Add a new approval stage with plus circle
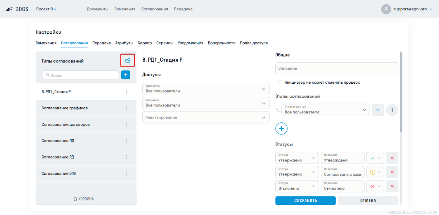439x215 pixels. click(281, 128)
